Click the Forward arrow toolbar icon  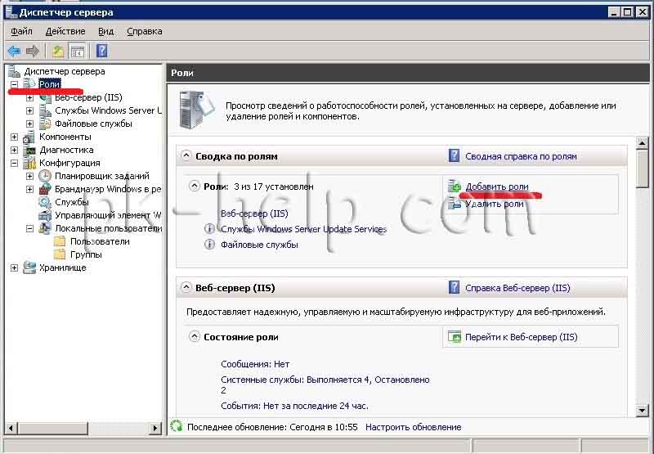(32, 52)
